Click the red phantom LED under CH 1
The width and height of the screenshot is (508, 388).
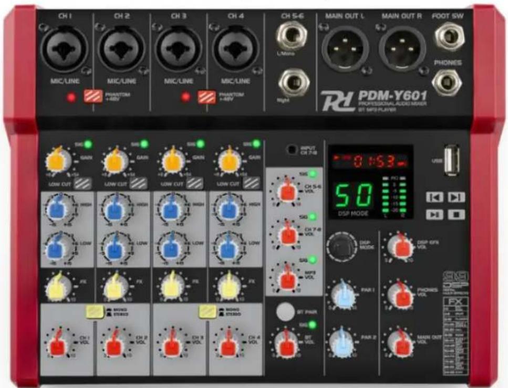coord(71,97)
